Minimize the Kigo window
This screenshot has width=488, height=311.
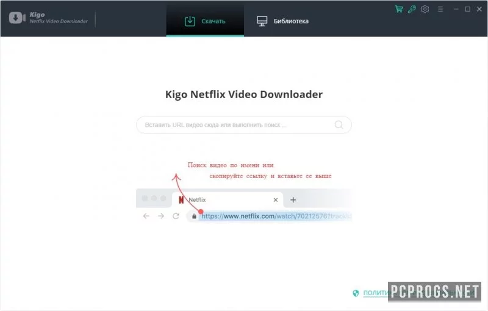coord(456,9)
